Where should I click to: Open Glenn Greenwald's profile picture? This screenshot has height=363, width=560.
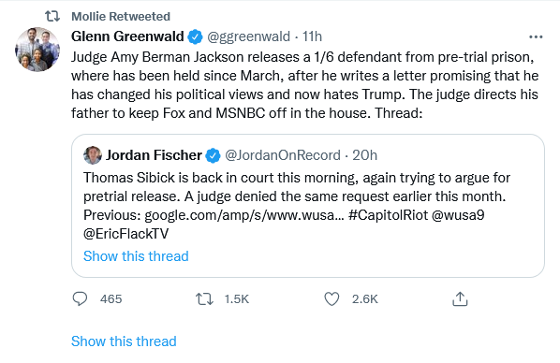[x=37, y=50]
